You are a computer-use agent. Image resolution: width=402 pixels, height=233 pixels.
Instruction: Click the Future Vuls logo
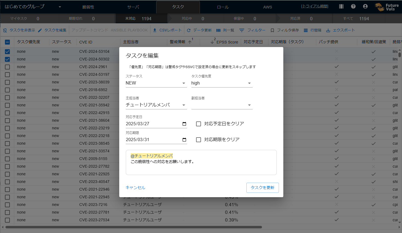pos(387,7)
